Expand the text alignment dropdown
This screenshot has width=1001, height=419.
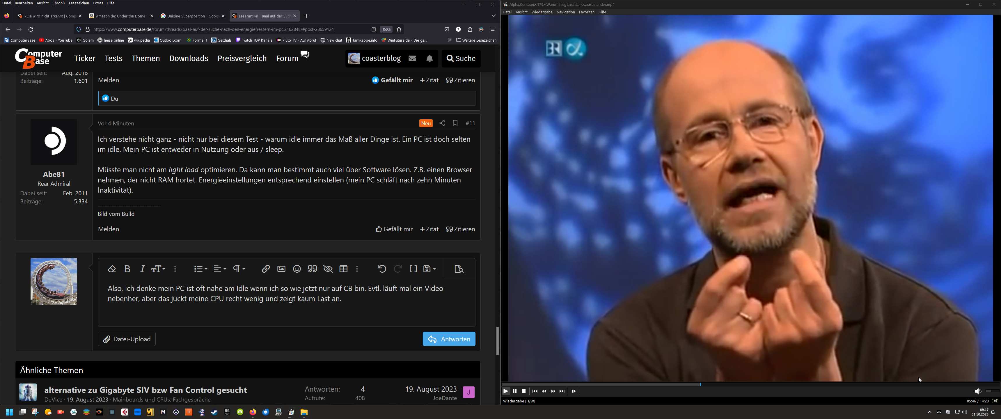tap(220, 269)
